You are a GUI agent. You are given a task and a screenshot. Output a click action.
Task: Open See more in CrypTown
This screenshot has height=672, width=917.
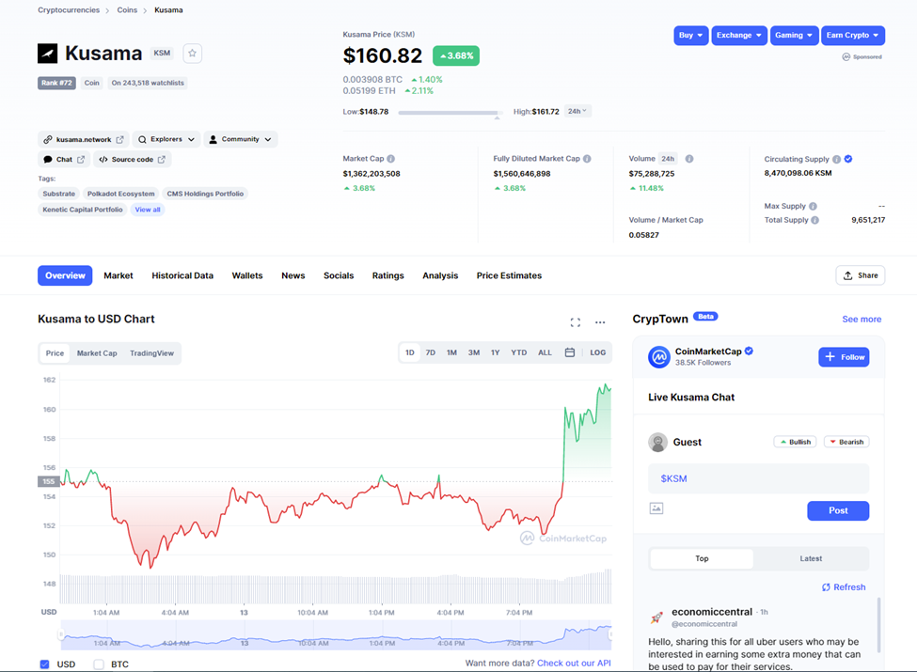point(862,319)
